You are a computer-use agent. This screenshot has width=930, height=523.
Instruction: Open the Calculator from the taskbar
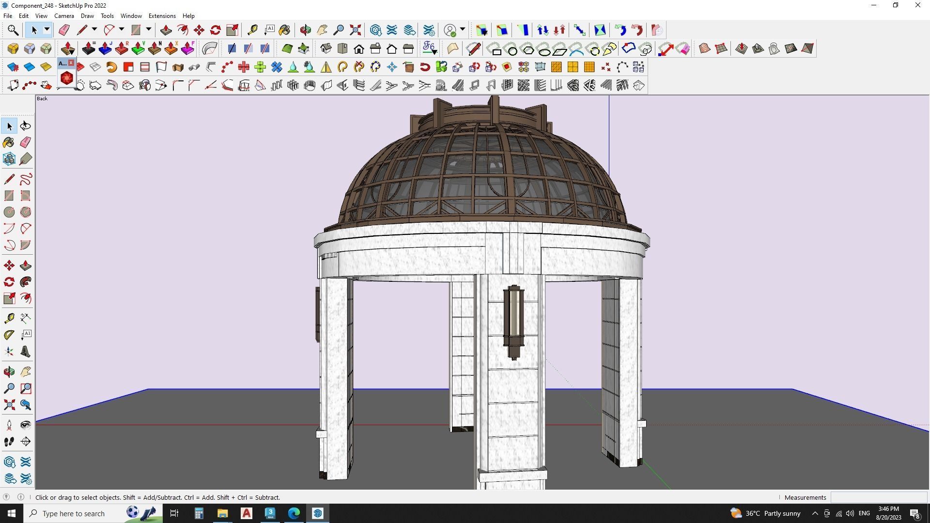199,513
